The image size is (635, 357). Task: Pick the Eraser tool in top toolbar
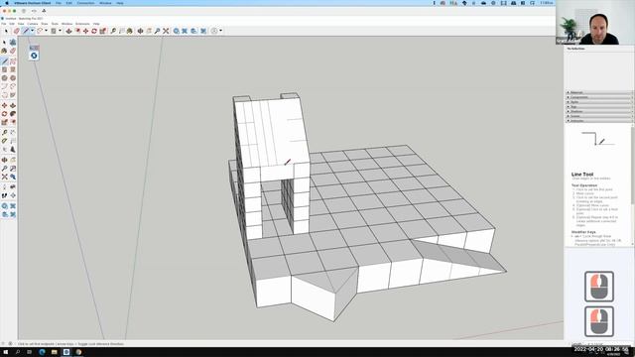[x=17, y=31]
